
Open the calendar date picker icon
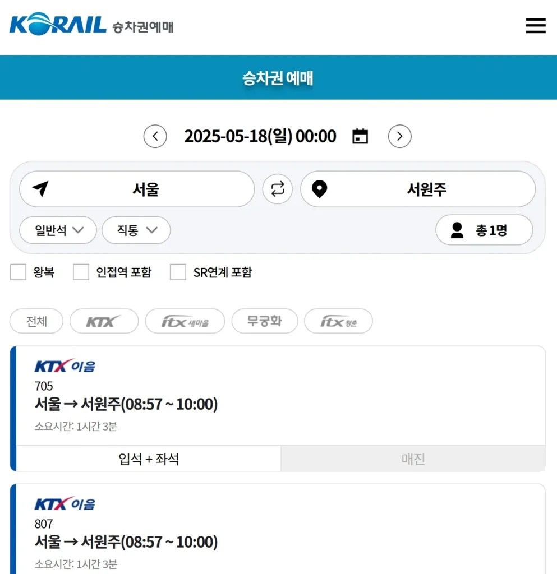tap(360, 136)
